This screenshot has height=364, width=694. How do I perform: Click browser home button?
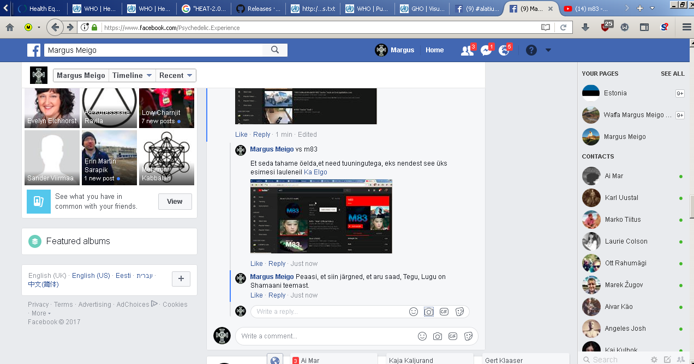pyautogui.click(x=10, y=27)
